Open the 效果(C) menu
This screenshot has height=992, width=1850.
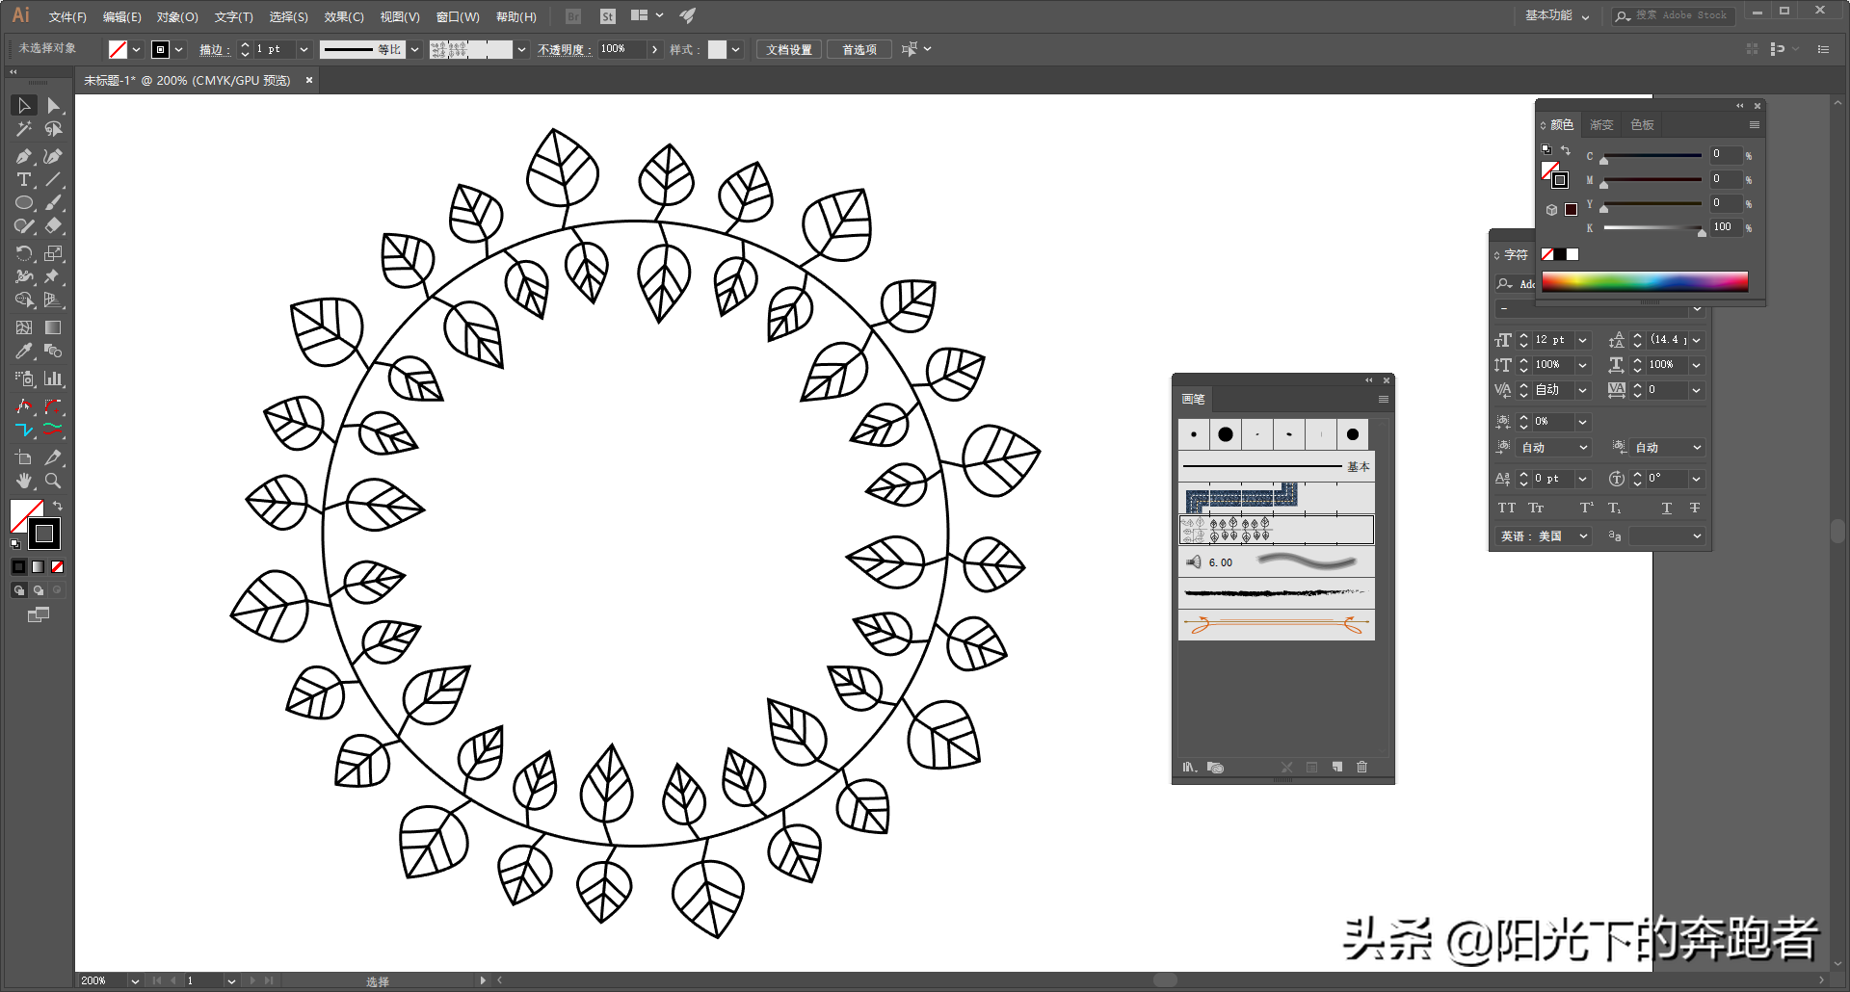click(344, 16)
